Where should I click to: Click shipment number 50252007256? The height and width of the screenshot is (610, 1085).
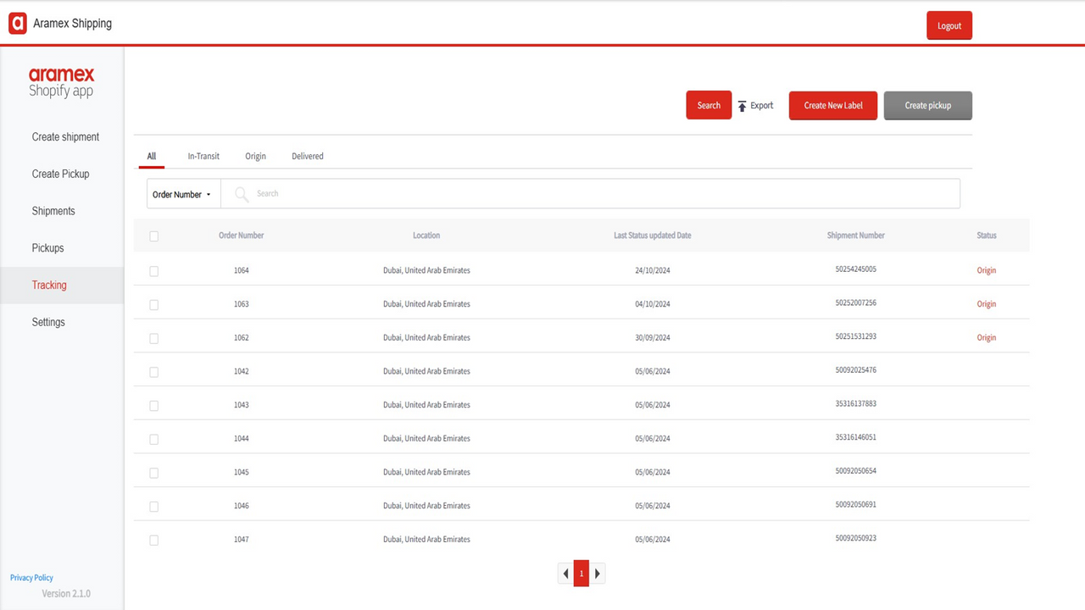pyautogui.click(x=856, y=302)
